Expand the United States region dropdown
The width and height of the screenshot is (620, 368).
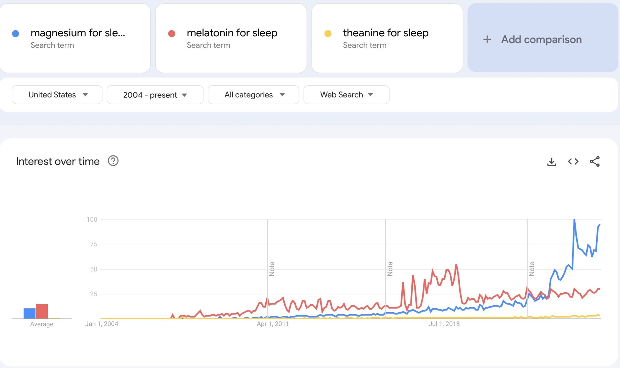pyautogui.click(x=57, y=95)
